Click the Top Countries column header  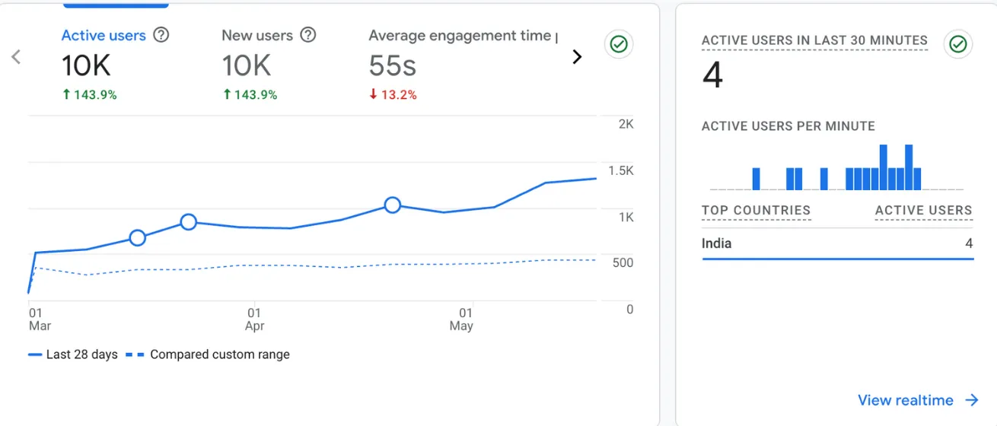click(756, 211)
